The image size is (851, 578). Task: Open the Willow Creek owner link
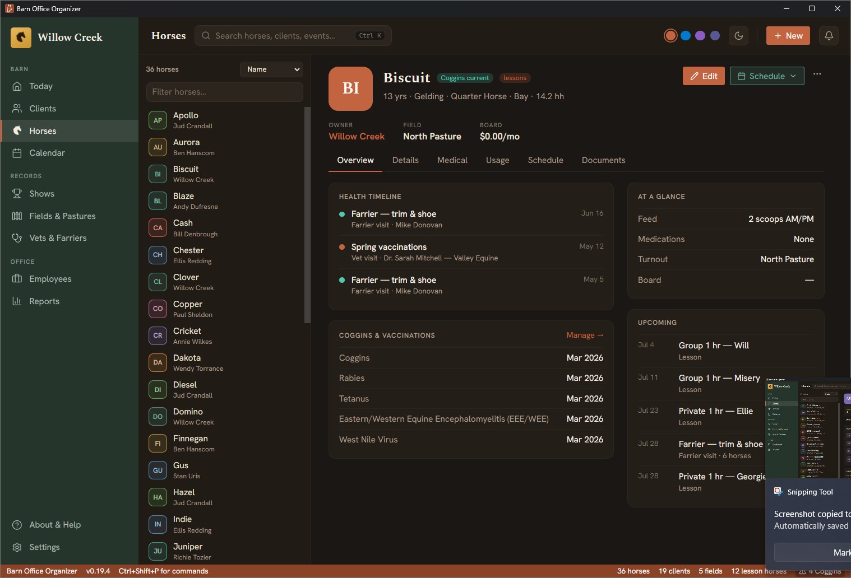pyautogui.click(x=357, y=137)
